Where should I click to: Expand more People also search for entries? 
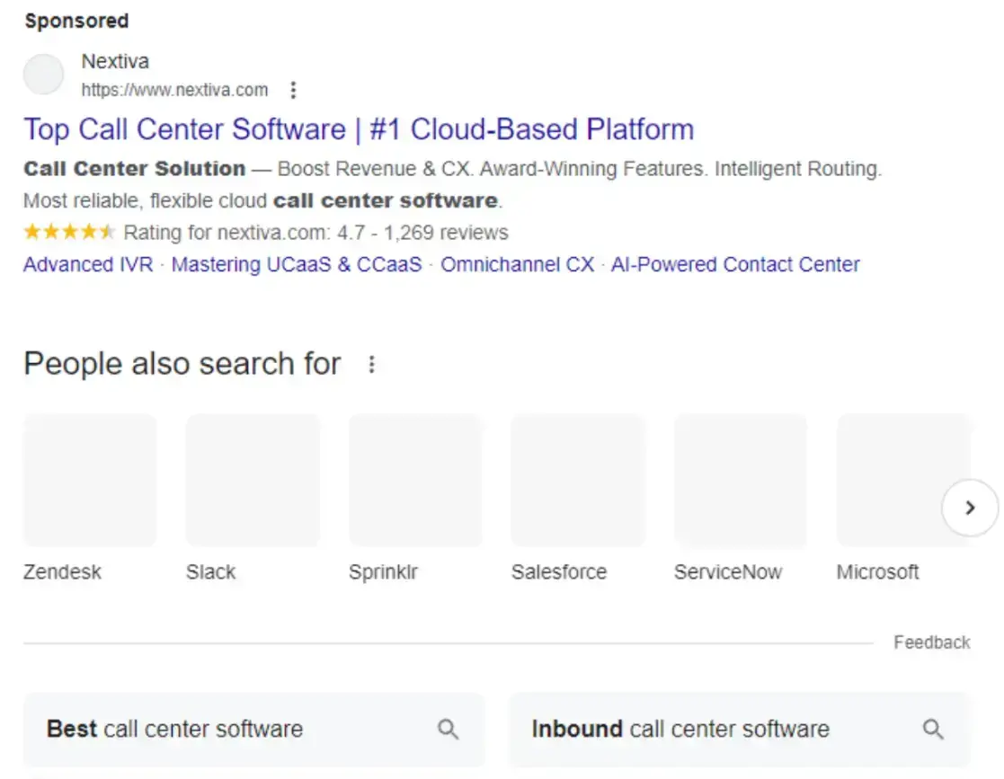pos(970,508)
